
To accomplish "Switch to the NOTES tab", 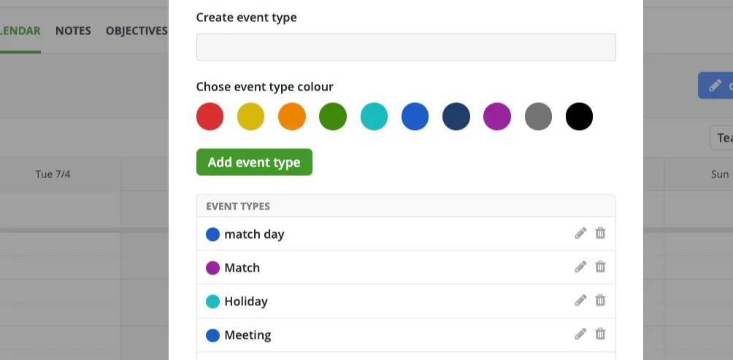I will (x=73, y=31).
